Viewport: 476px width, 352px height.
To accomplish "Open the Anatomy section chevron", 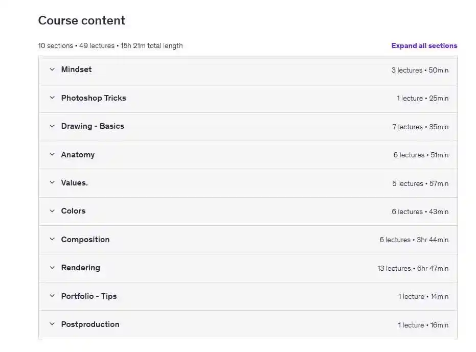I will tap(52, 154).
